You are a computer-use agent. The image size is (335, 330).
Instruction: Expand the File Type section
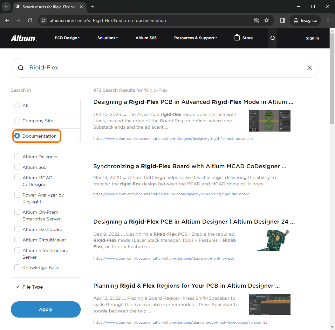(x=29, y=287)
